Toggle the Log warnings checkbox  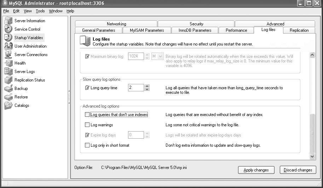click(x=87, y=125)
